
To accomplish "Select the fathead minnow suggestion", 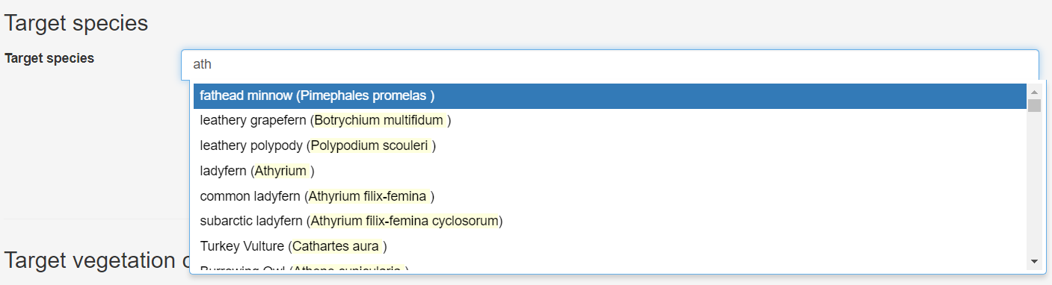I will tap(609, 96).
